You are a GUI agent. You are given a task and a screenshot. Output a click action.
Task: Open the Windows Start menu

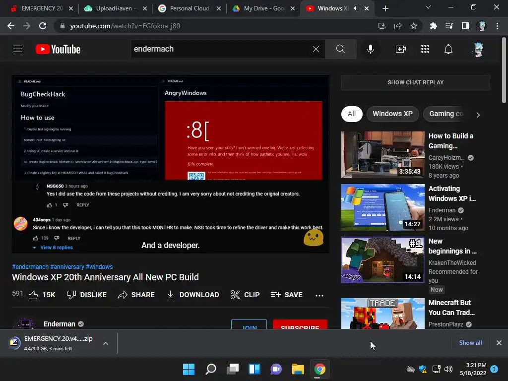[189, 369]
